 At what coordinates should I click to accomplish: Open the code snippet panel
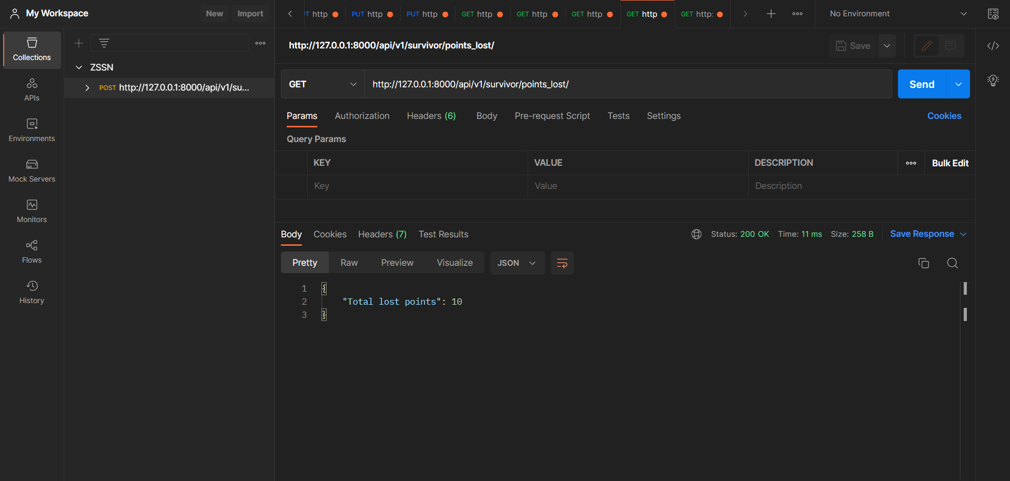994,46
